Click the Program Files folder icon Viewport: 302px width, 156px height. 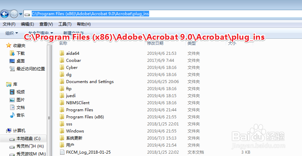coord(62,110)
